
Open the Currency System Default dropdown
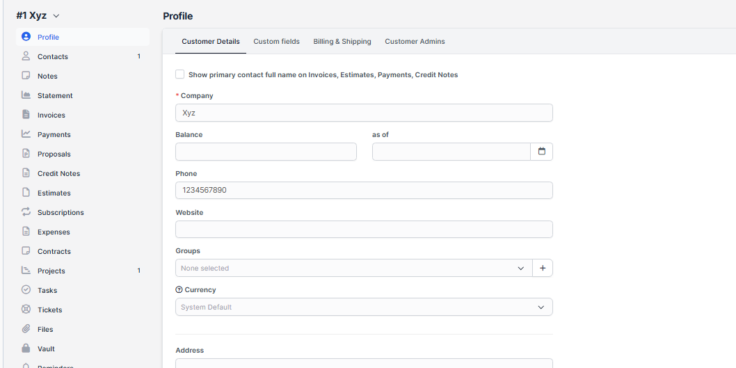point(363,307)
